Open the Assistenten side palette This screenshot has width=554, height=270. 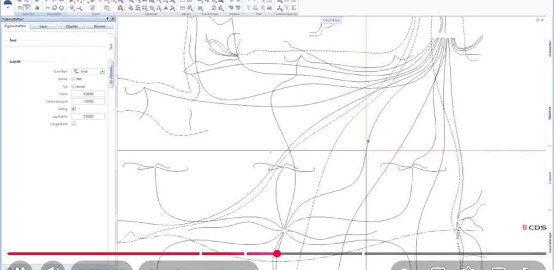click(549, 48)
